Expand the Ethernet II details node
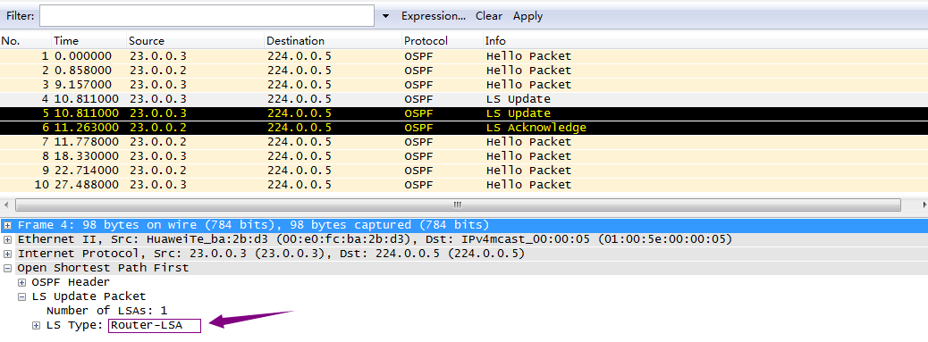Image resolution: width=928 pixels, height=342 pixels. [8, 239]
